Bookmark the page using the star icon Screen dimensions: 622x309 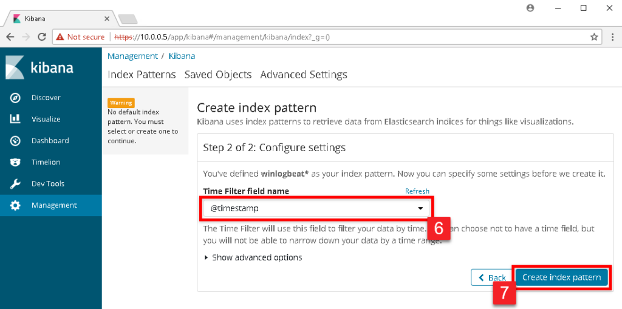click(x=594, y=37)
